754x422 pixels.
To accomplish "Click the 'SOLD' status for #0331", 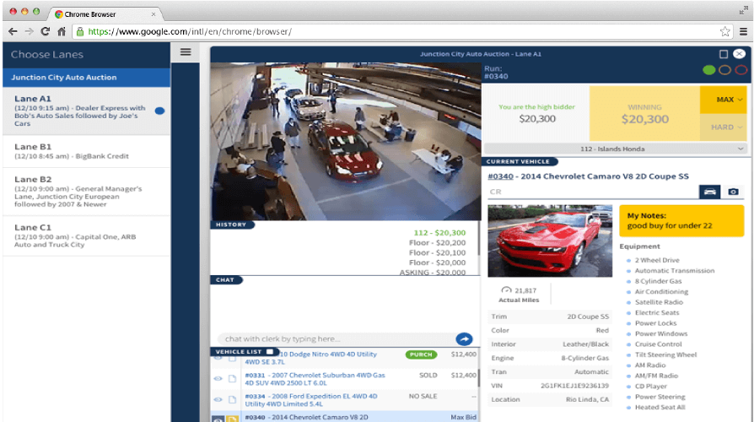I will pos(428,375).
